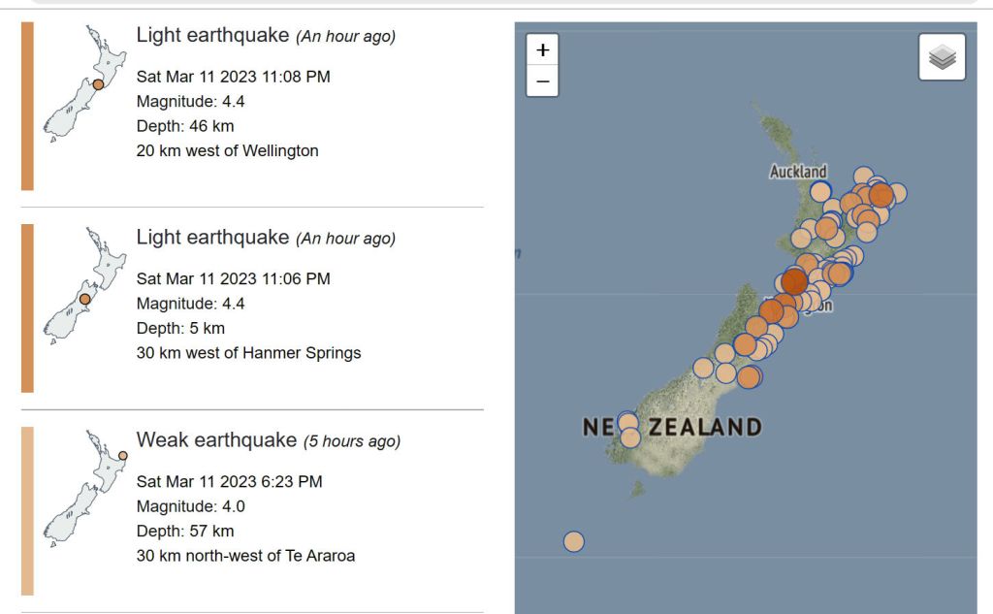Click the Hanmer Springs quake mini-map thumbnail
The height and width of the screenshot is (614, 993).
(84, 286)
